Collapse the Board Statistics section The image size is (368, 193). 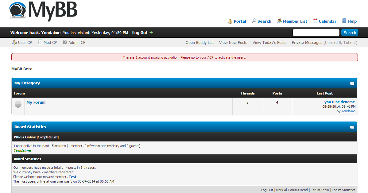[352, 127]
